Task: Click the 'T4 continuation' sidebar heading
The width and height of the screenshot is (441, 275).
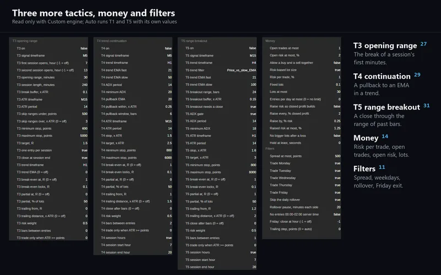Action: [x=381, y=76]
